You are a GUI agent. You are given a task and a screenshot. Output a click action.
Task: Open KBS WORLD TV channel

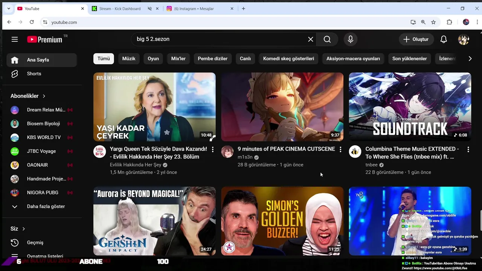tap(41, 137)
